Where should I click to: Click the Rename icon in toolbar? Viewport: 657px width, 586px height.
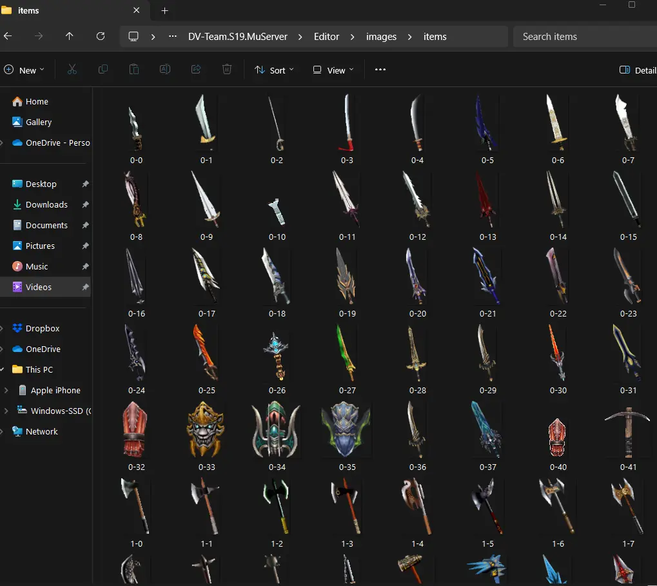tap(165, 70)
